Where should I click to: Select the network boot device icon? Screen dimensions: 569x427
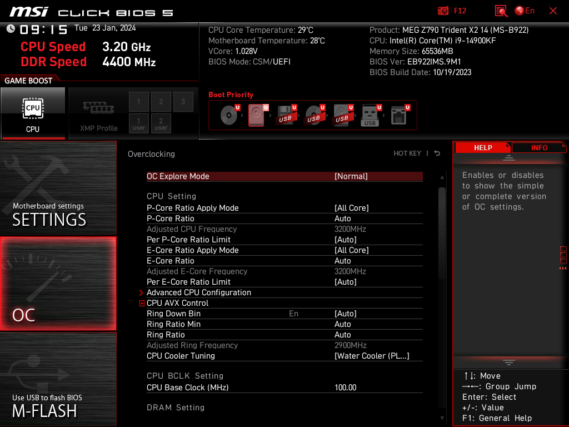(400, 115)
